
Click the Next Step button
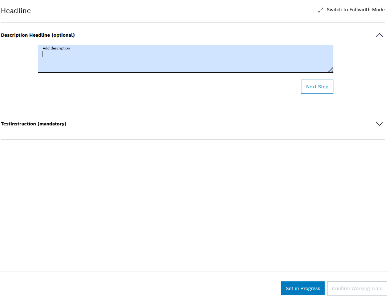(317, 87)
